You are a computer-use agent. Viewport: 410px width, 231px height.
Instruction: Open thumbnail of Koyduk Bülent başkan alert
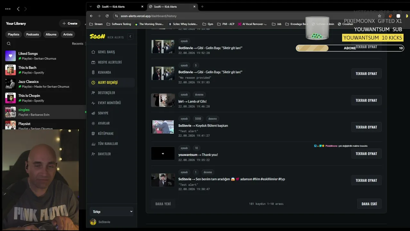(163, 127)
